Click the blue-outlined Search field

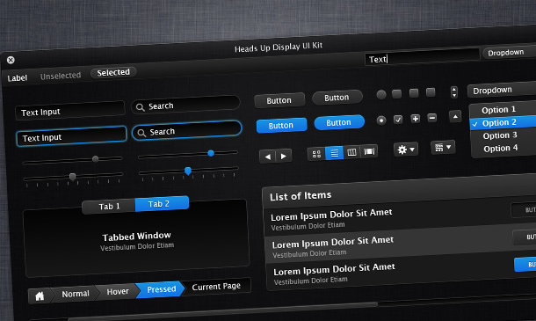click(187, 130)
